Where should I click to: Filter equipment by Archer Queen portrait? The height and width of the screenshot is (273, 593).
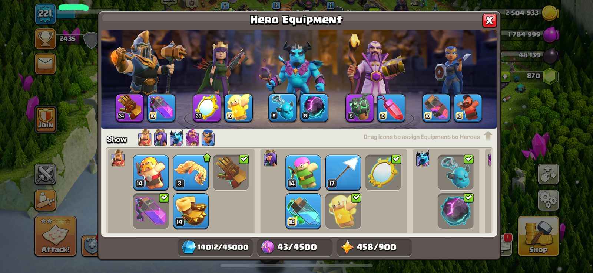coord(160,138)
